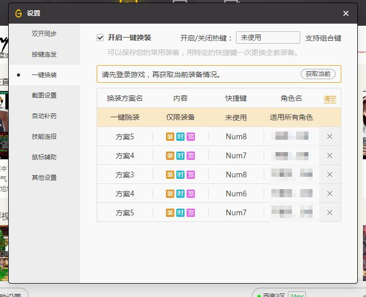Close the 设置 dialog
Screen dimensions: 366x297
tap(345, 13)
